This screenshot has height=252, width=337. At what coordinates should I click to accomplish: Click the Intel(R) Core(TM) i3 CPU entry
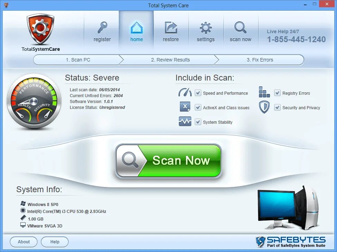(67, 211)
